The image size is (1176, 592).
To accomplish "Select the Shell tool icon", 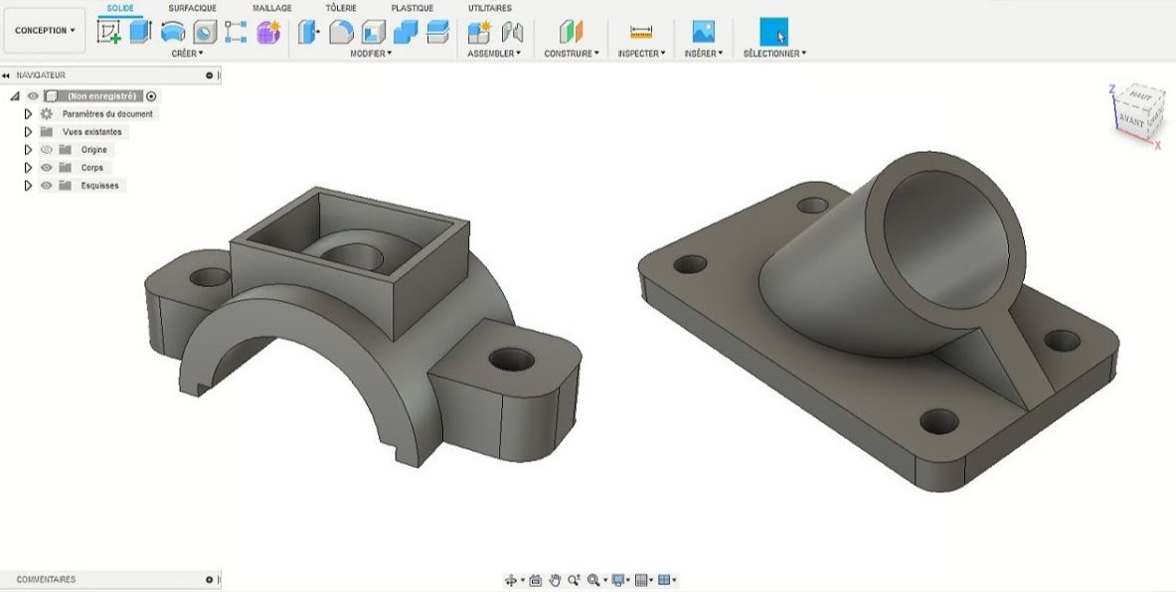I will point(373,32).
